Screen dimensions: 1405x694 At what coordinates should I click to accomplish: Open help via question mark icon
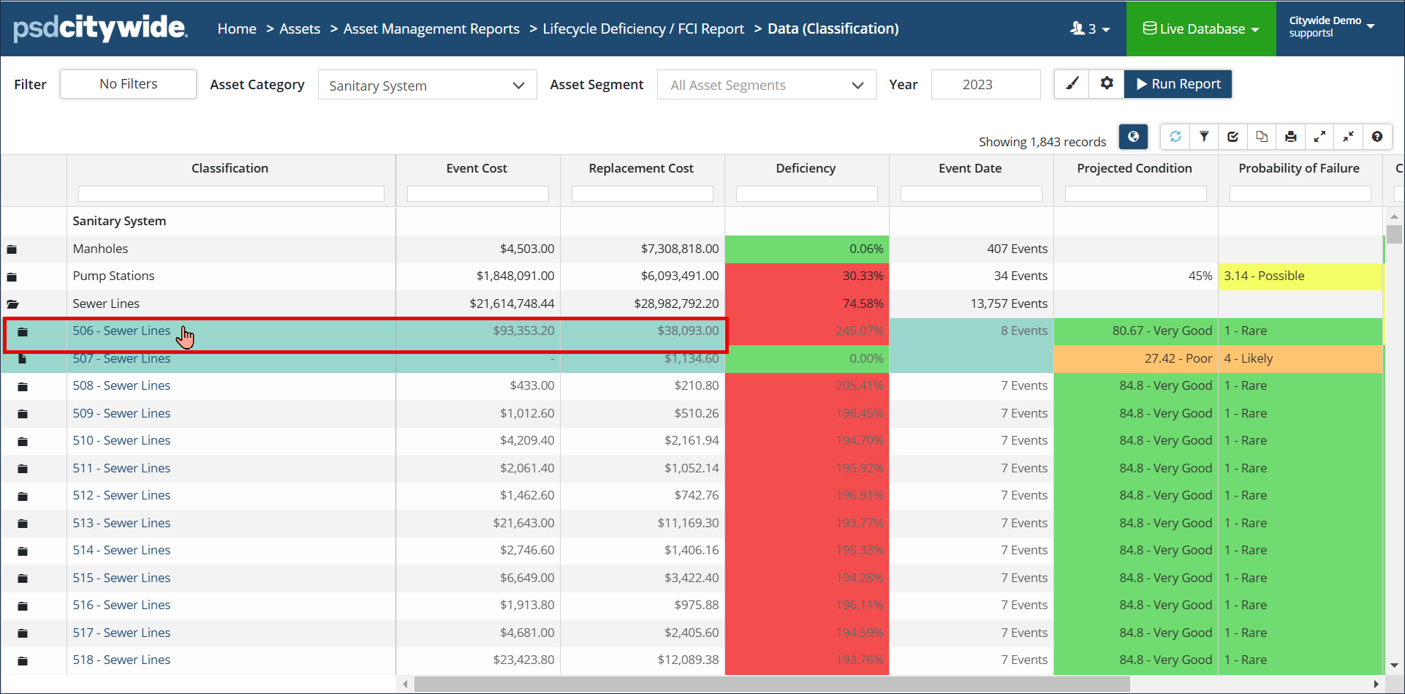point(1377,137)
